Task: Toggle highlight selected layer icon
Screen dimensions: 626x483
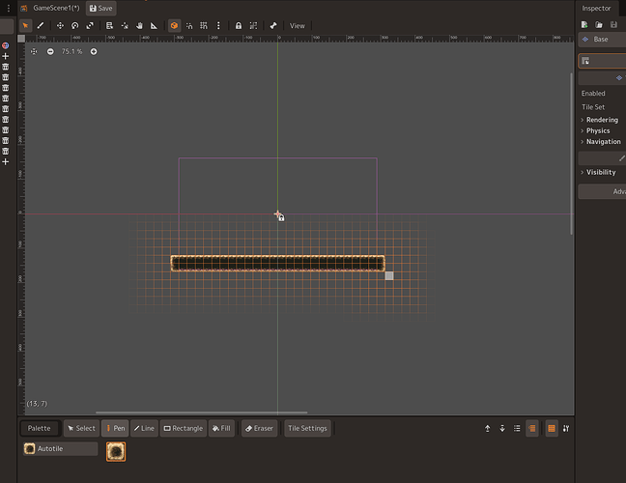Action: [531, 428]
